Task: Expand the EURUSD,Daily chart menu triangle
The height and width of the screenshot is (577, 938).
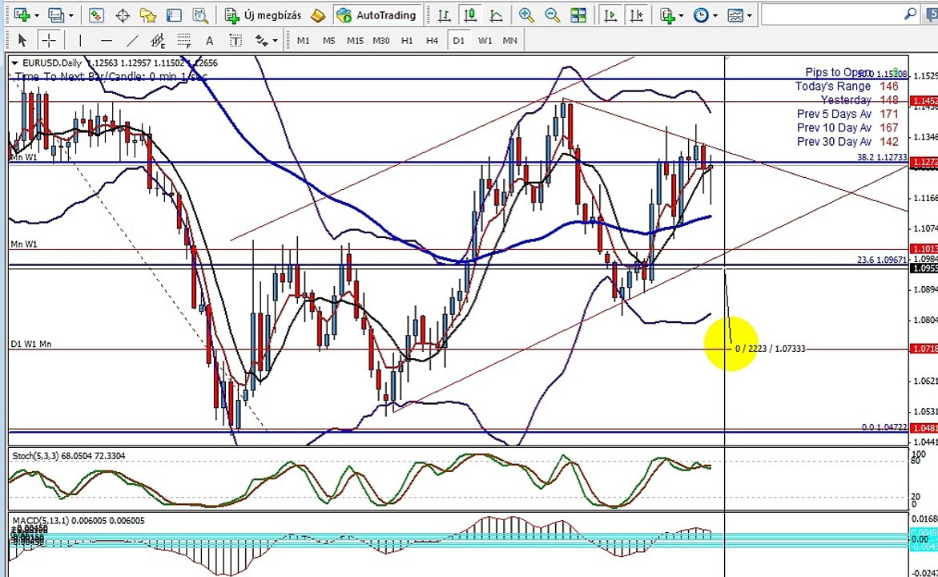Action: pos(14,63)
